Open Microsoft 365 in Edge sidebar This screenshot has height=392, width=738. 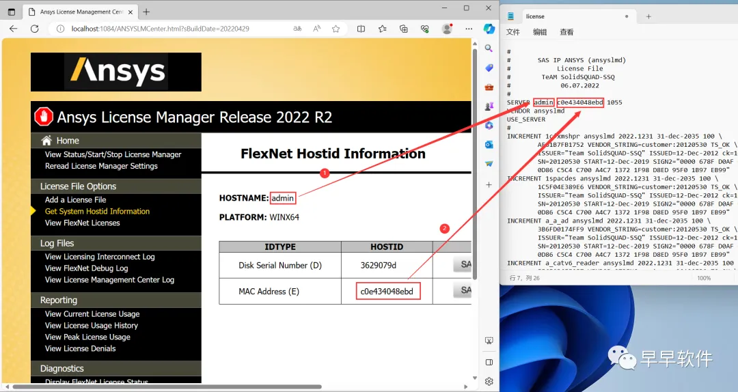click(x=489, y=126)
